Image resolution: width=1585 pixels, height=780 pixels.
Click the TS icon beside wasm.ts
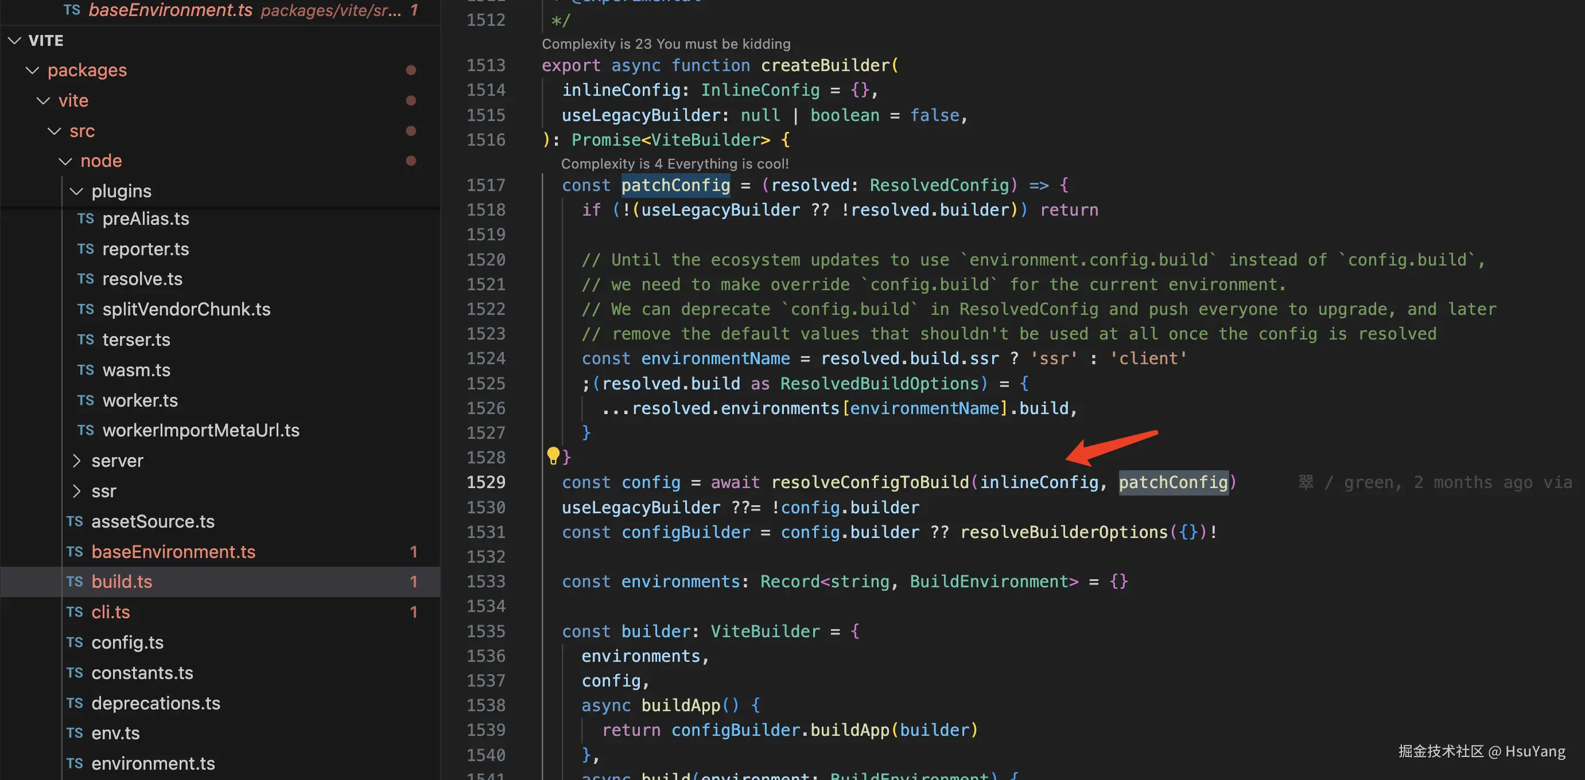coord(86,370)
